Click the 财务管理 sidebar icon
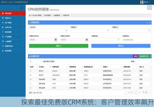Screen dimensions: 154x107 coord(3,32)
